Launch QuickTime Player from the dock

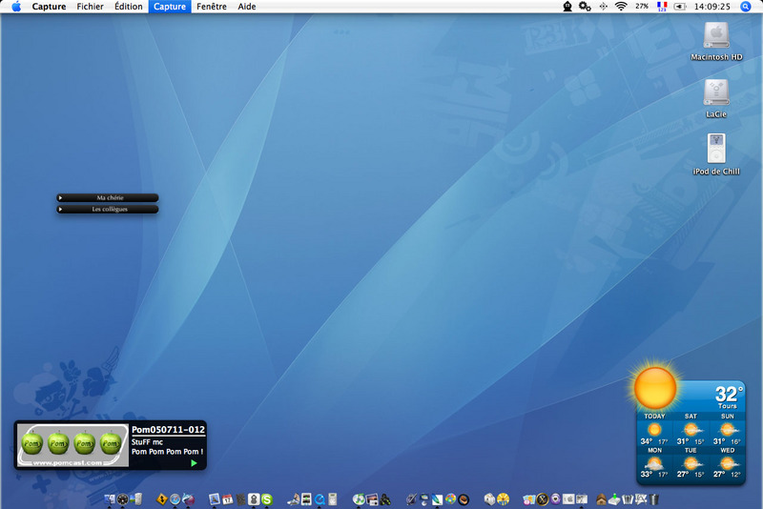(x=320, y=499)
